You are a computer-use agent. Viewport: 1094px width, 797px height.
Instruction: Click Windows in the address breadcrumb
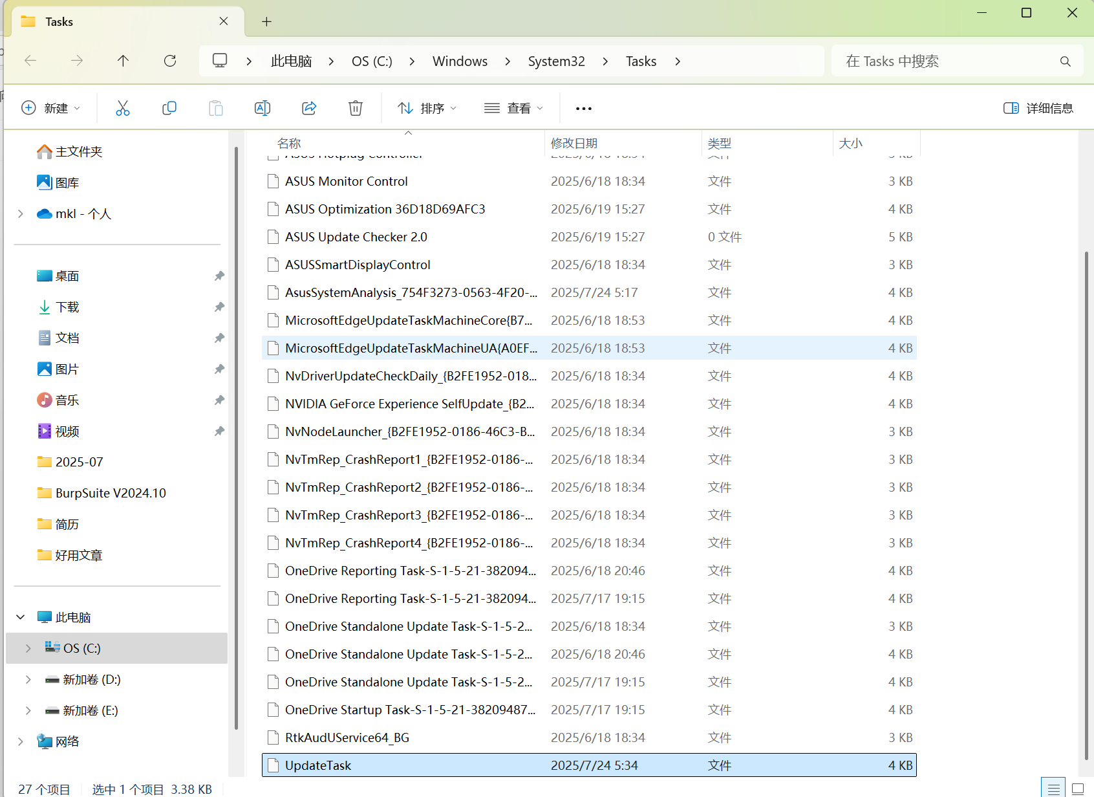pos(460,61)
